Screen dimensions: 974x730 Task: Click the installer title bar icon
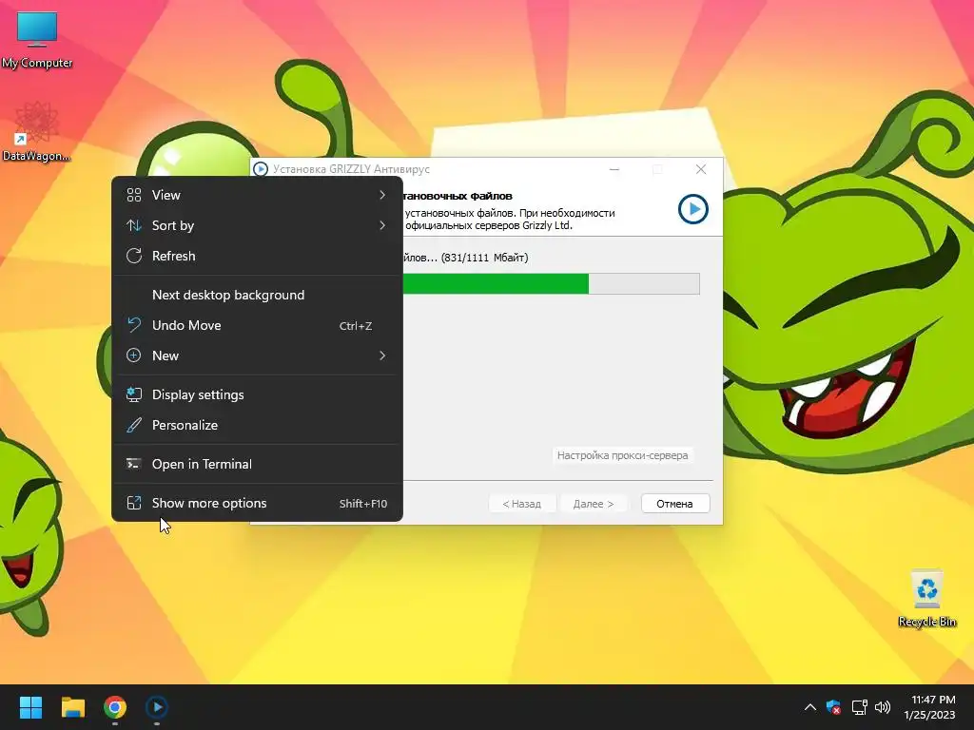pyautogui.click(x=261, y=169)
